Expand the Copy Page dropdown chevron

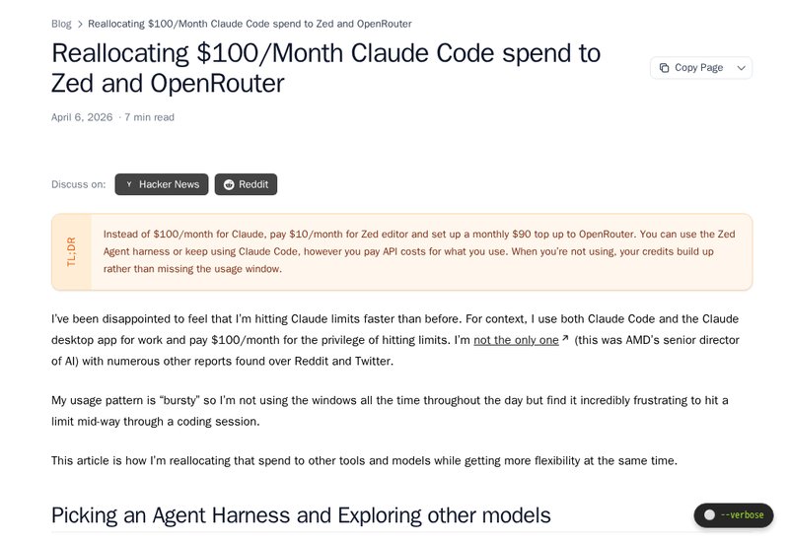(x=742, y=68)
